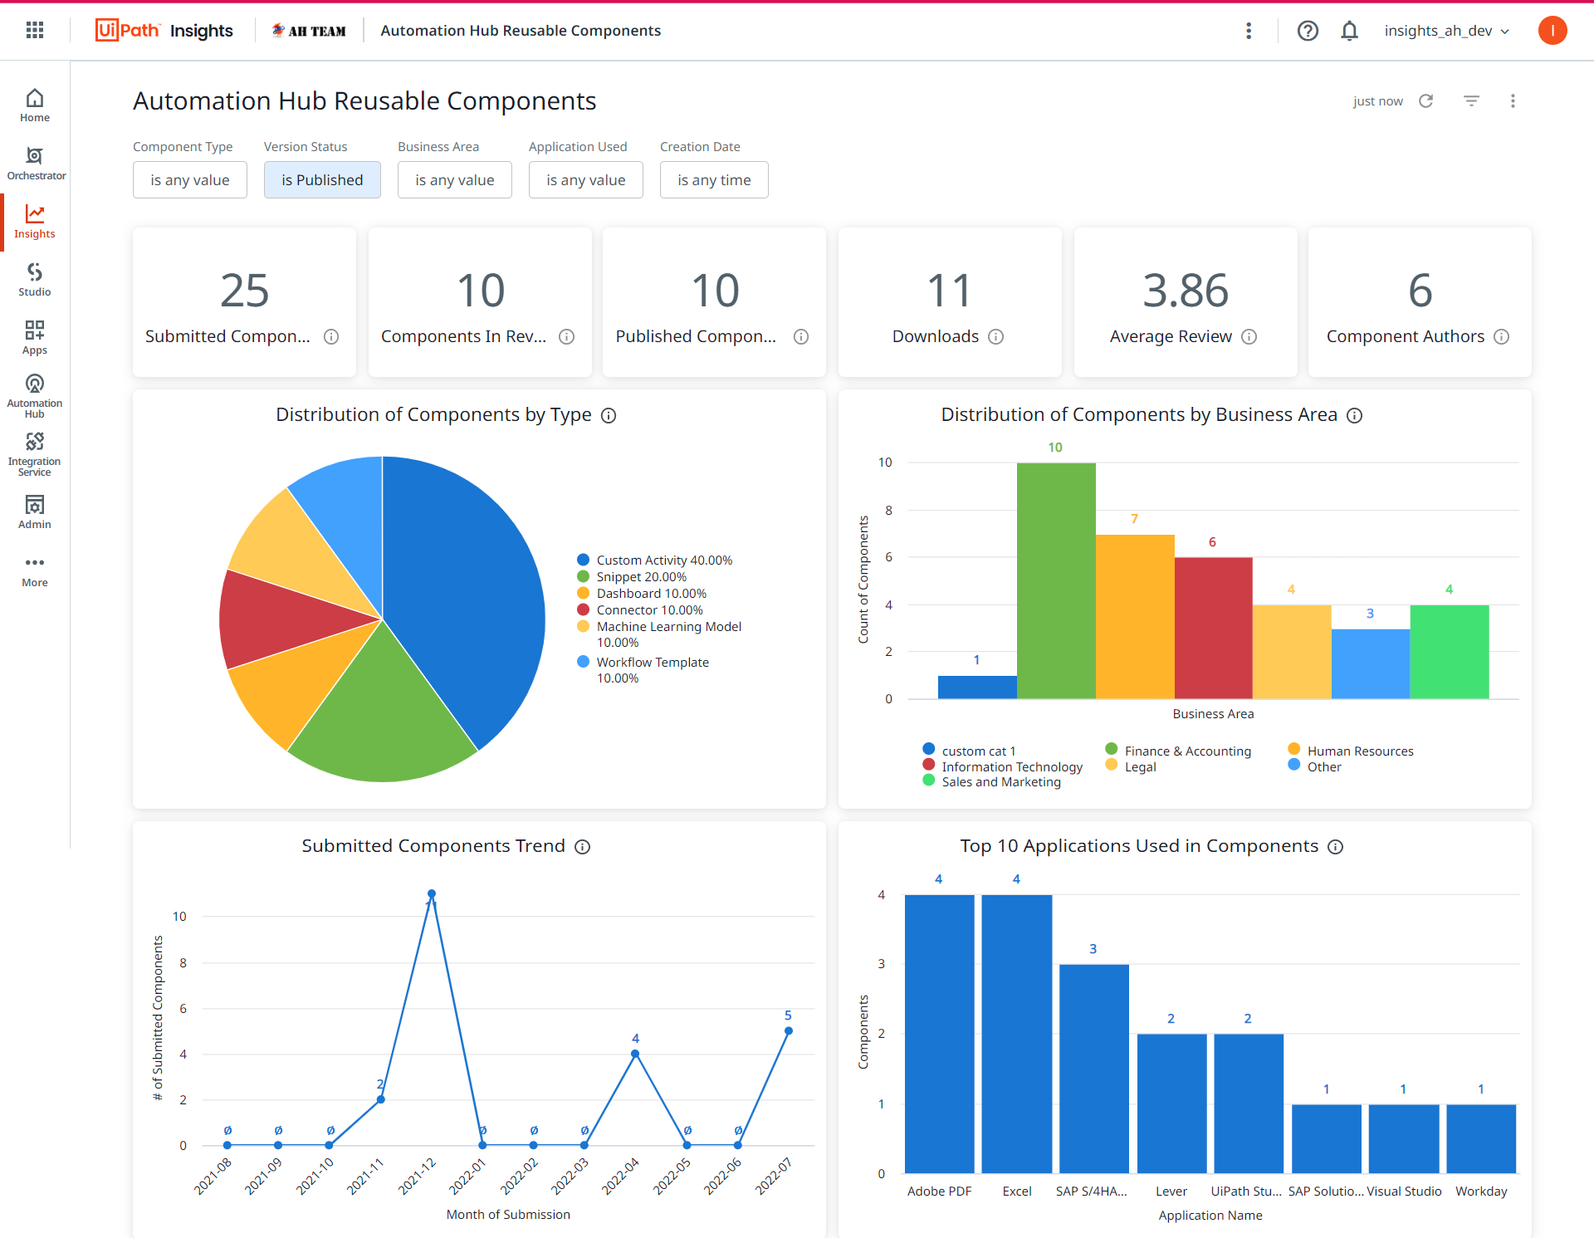Toggle the dashboard filters icon
This screenshot has width=1594, height=1238.
pos(1471,100)
